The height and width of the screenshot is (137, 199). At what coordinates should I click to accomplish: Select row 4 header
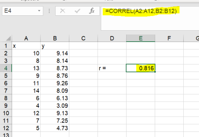coord(6,68)
